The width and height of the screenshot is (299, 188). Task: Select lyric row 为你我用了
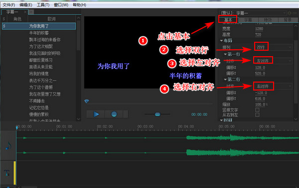coord(39,26)
